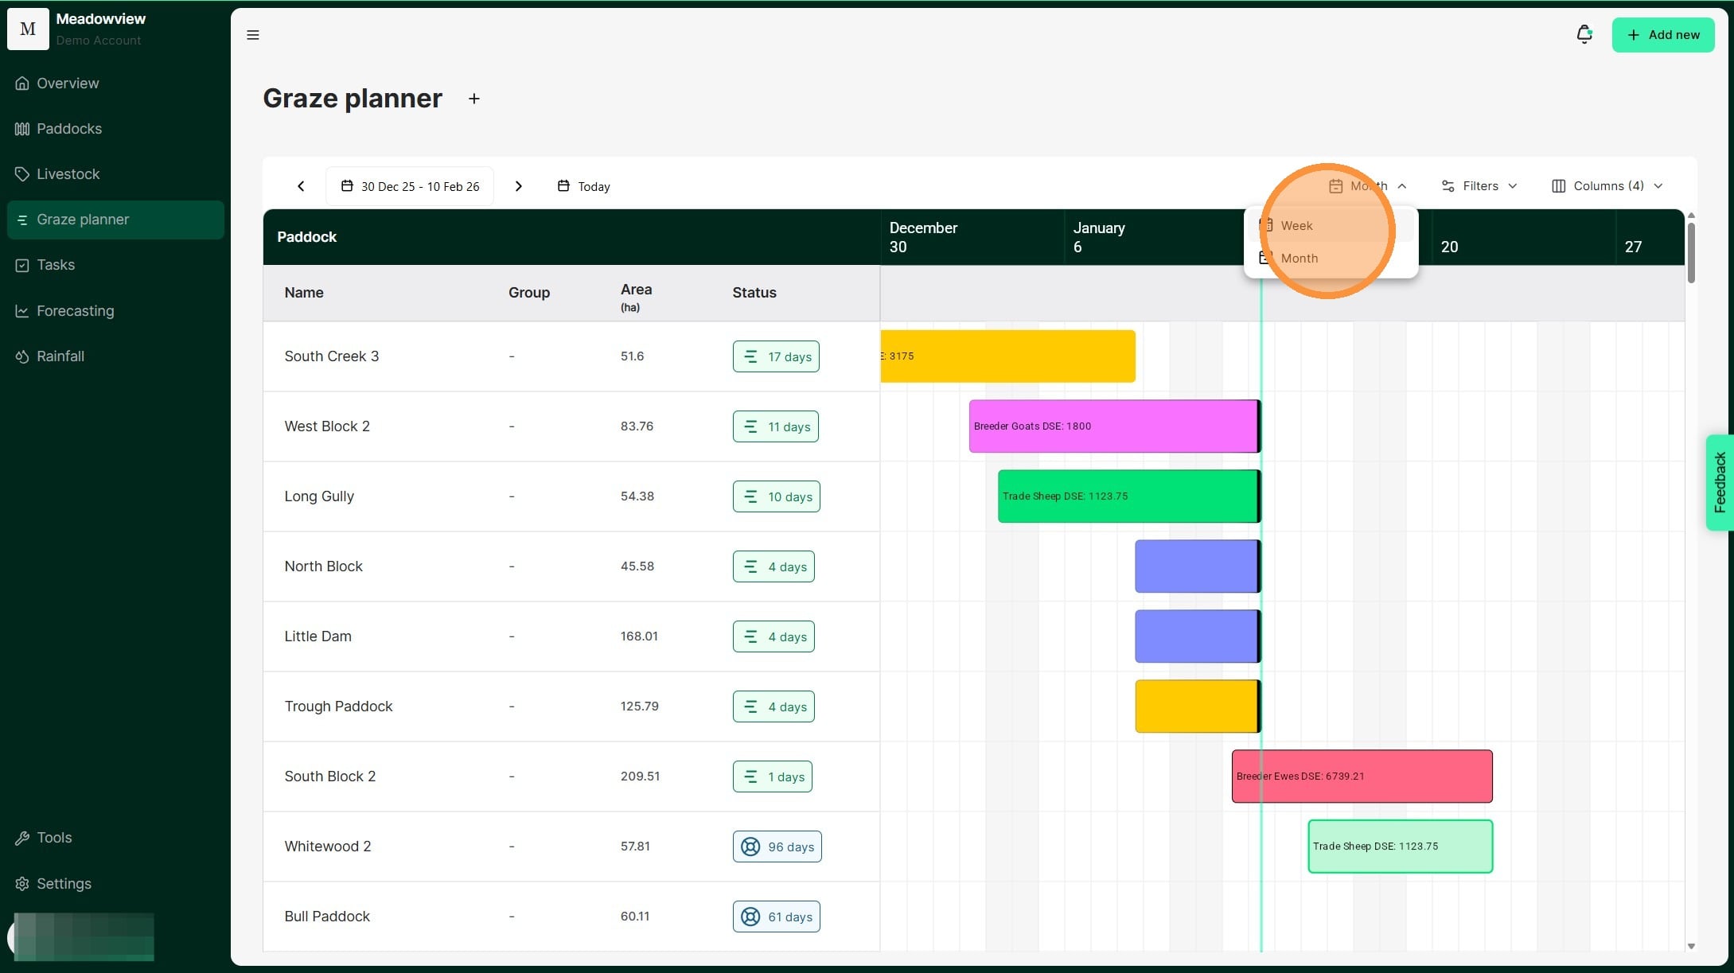Click Whitewood 2 resting 96 days badge
Viewport: 1734px width, 973px height.
(777, 847)
